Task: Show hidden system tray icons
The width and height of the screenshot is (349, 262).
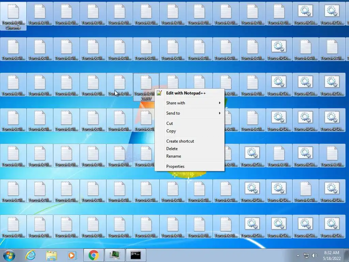Action: click(298, 256)
